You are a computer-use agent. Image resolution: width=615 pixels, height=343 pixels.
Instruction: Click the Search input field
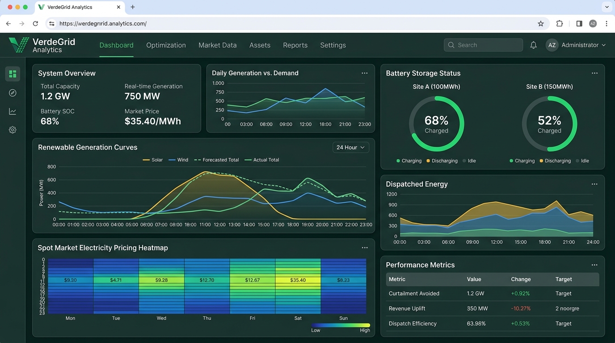click(483, 45)
